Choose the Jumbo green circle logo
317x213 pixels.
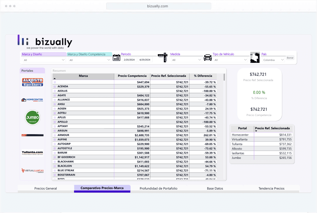coord(32,117)
